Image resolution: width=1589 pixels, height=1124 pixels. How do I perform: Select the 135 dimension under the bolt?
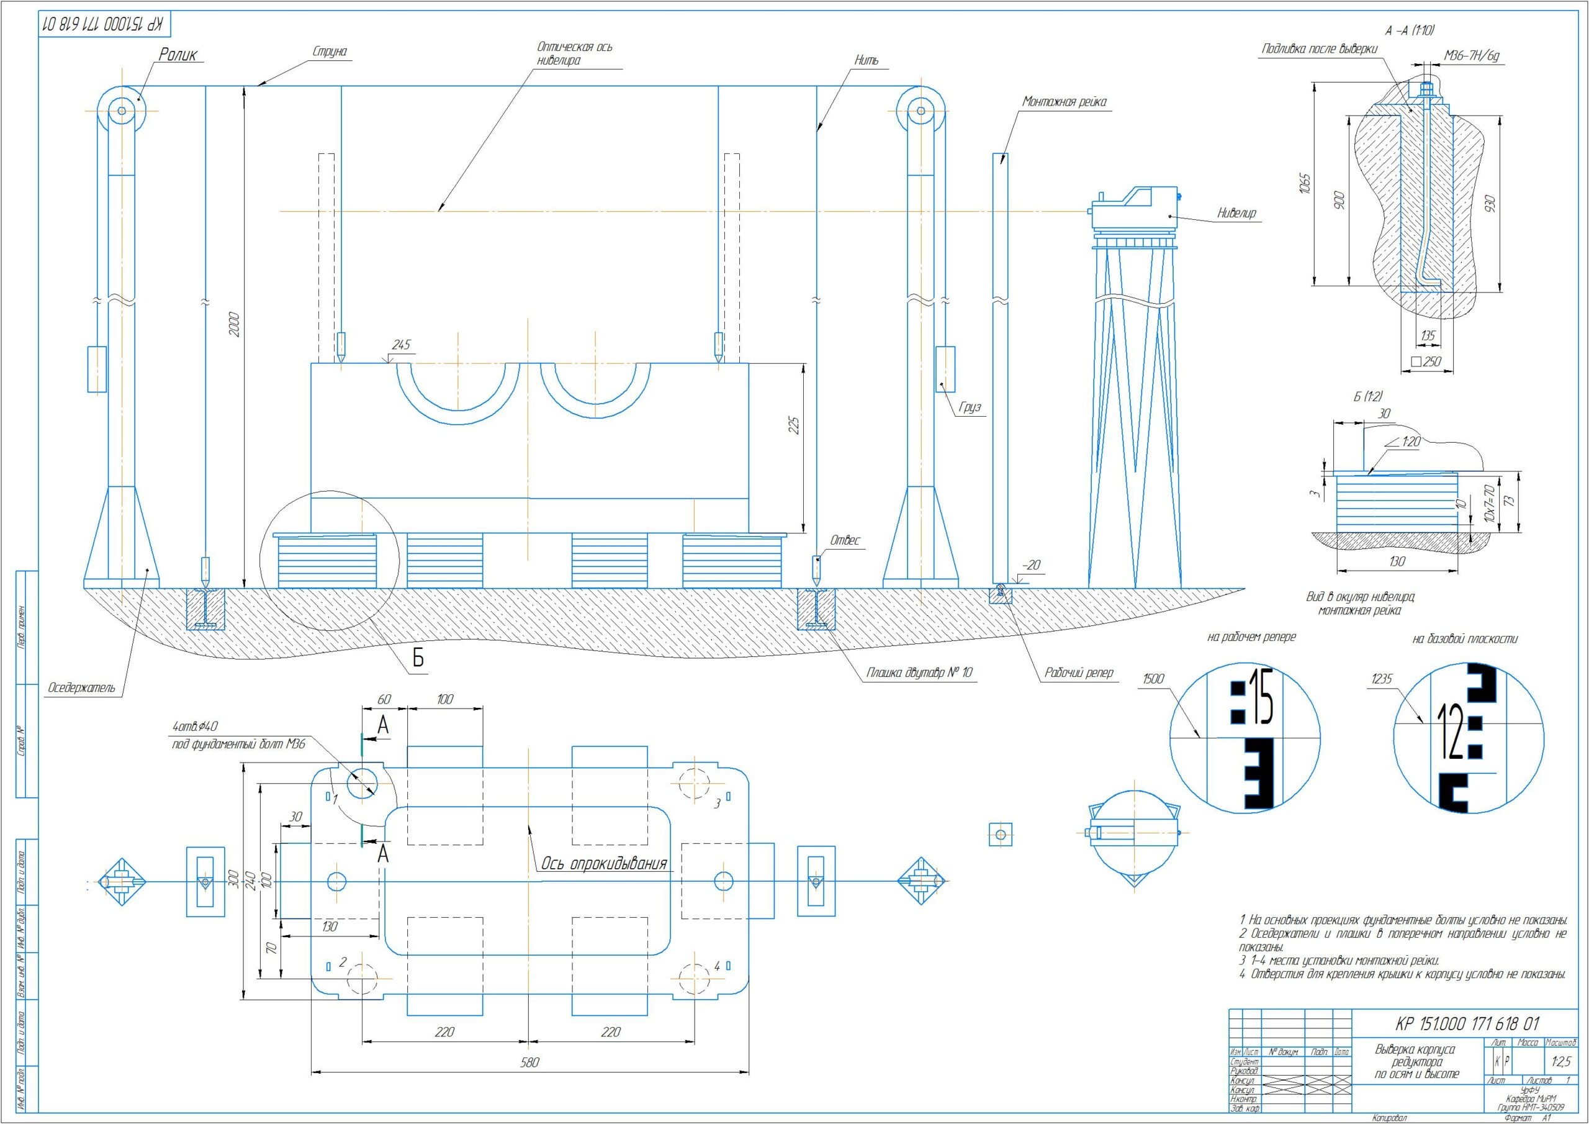[1427, 336]
